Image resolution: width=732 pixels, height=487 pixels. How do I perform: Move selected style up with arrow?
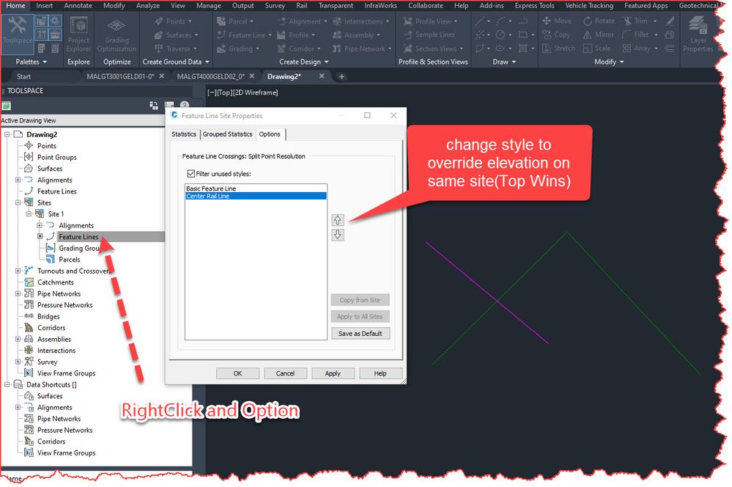[338, 220]
